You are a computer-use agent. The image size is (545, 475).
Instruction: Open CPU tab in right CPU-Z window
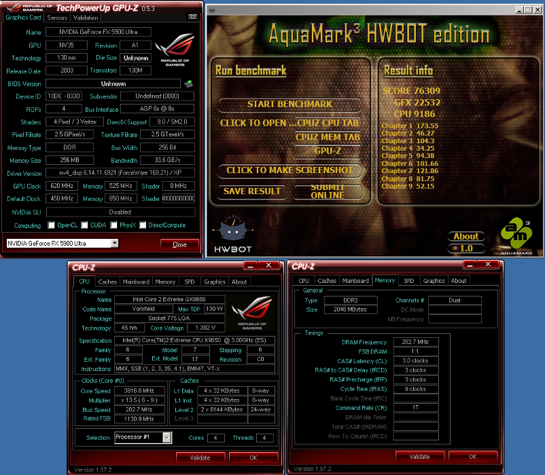click(x=304, y=281)
